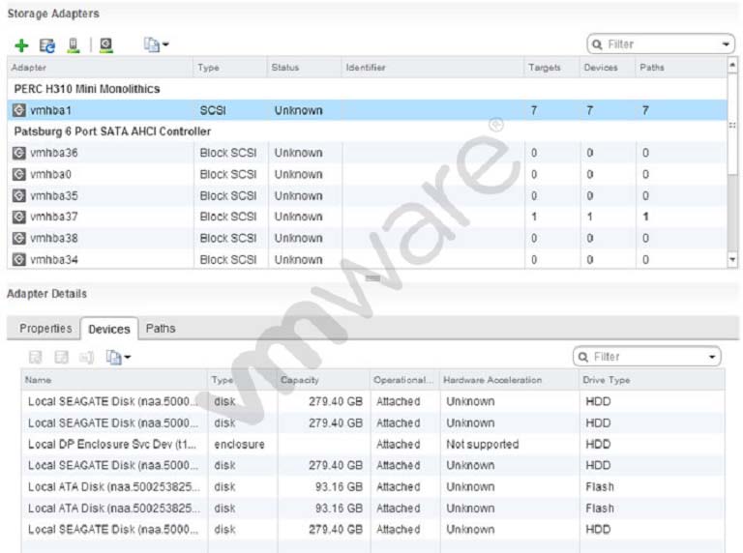Click the Devices Filter field
The image size is (743, 553).
click(x=647, y=357)
